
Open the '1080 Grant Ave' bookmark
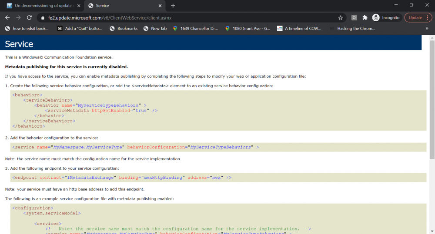[248, 29]
